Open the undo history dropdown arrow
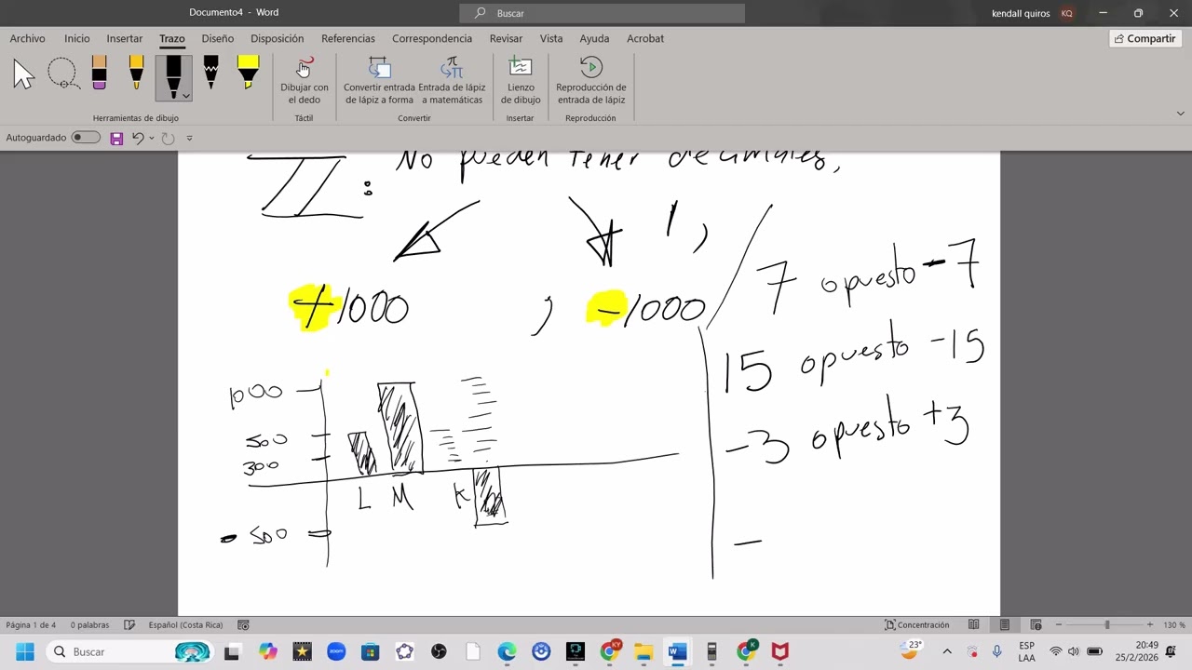1192x670 pixels. click(152, 138)
